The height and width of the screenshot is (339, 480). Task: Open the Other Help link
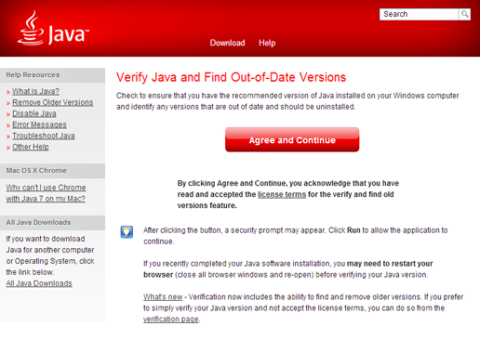pyautogui.click(x=31, y=147)
